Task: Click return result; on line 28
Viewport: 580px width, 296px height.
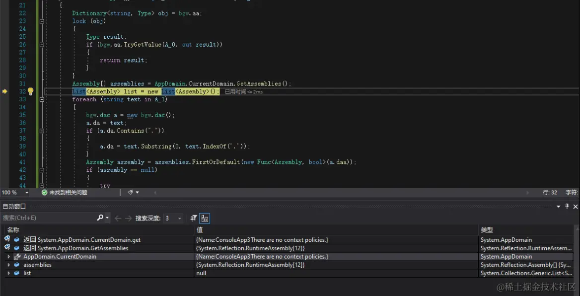Action: 124,60
